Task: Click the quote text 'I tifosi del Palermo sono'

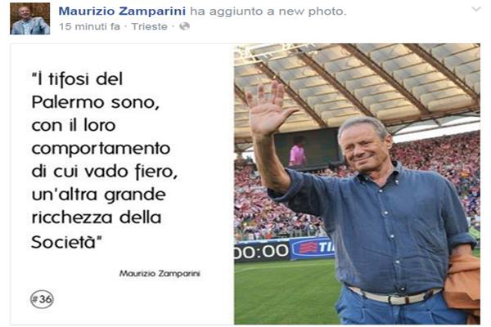Action: (96, 91)
